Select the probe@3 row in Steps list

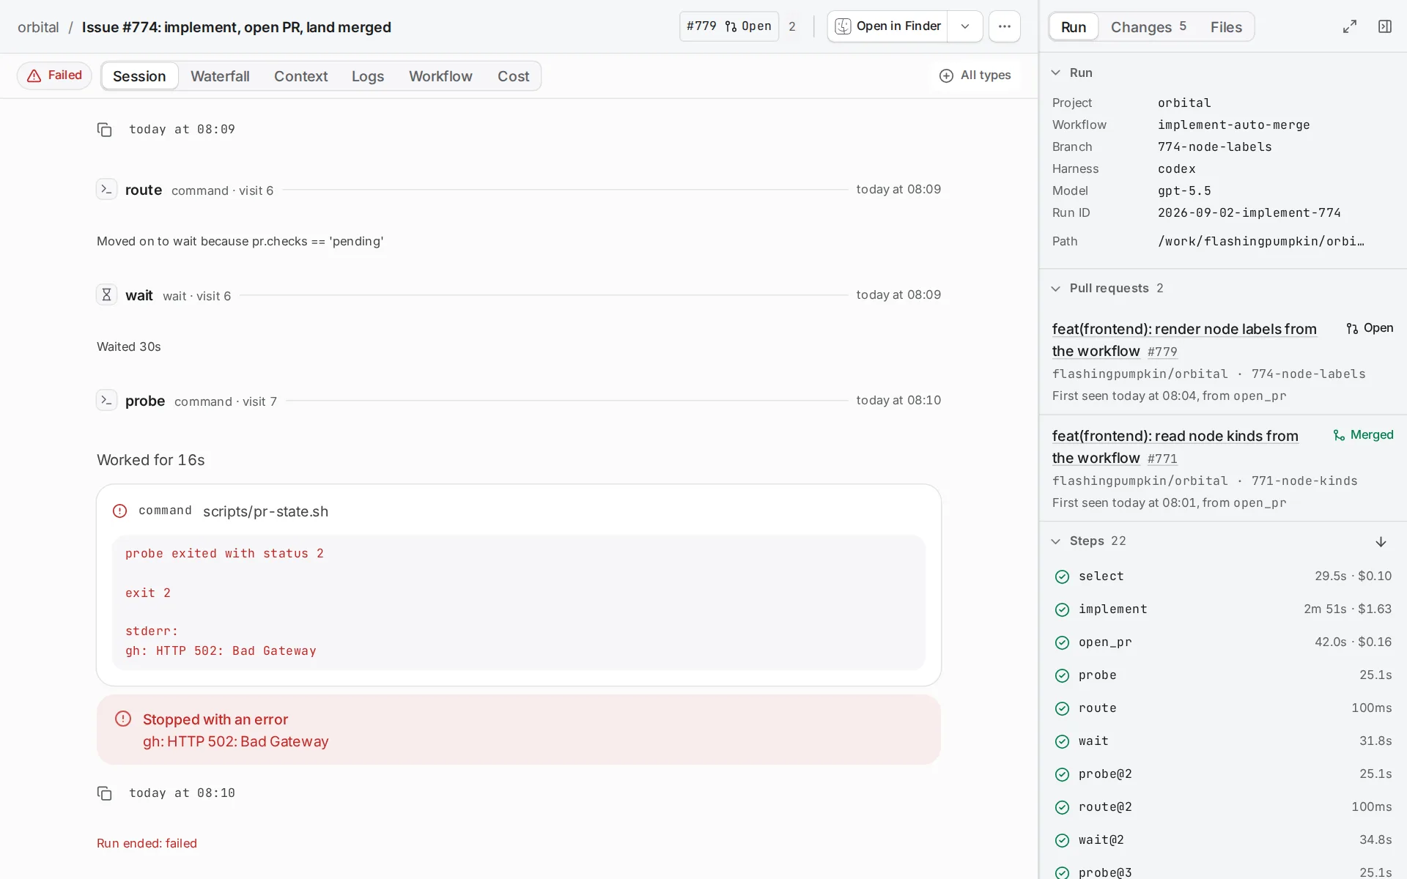pyautogui.click(x=1222, y=872)
